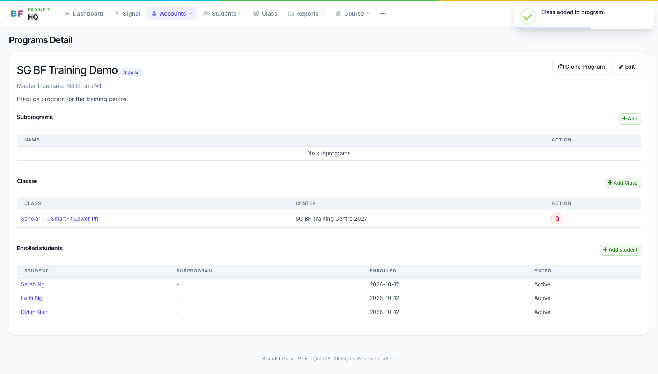Click the success checkmark notification icon
The height and width of the screenshot is (374, 658).
[528, 16]
